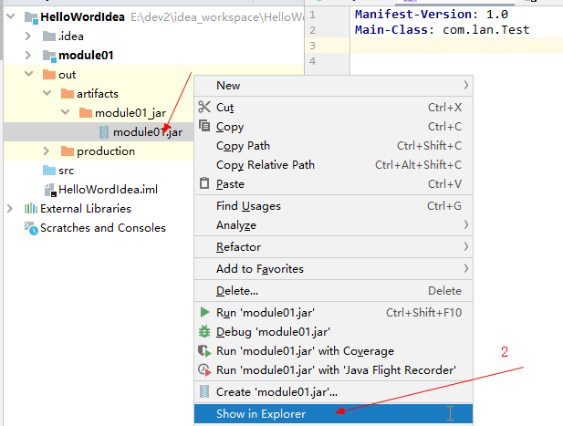Click the Main-Class line in editor
The height and width of the screenshot is (426, 563).
442,29
